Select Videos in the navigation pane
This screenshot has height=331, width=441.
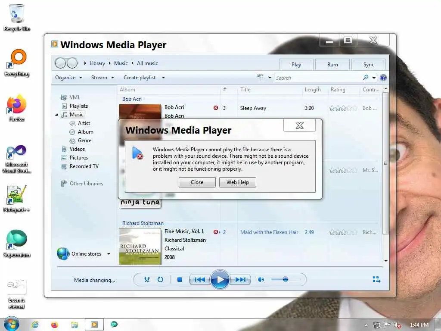tap(77, 149)
